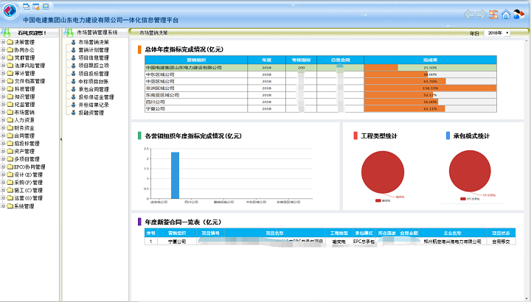Expand the 法律风险管理 tree node
This screenshot has height=302, width=531.
coord(3,66)
